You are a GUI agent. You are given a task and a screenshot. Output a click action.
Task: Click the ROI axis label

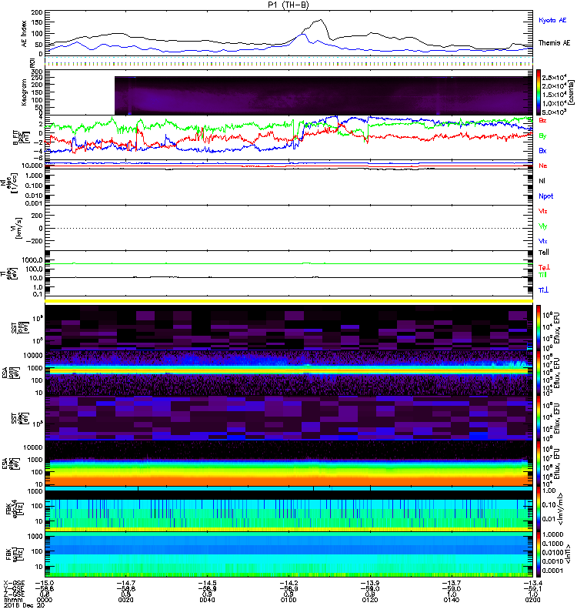pos(33,62)
